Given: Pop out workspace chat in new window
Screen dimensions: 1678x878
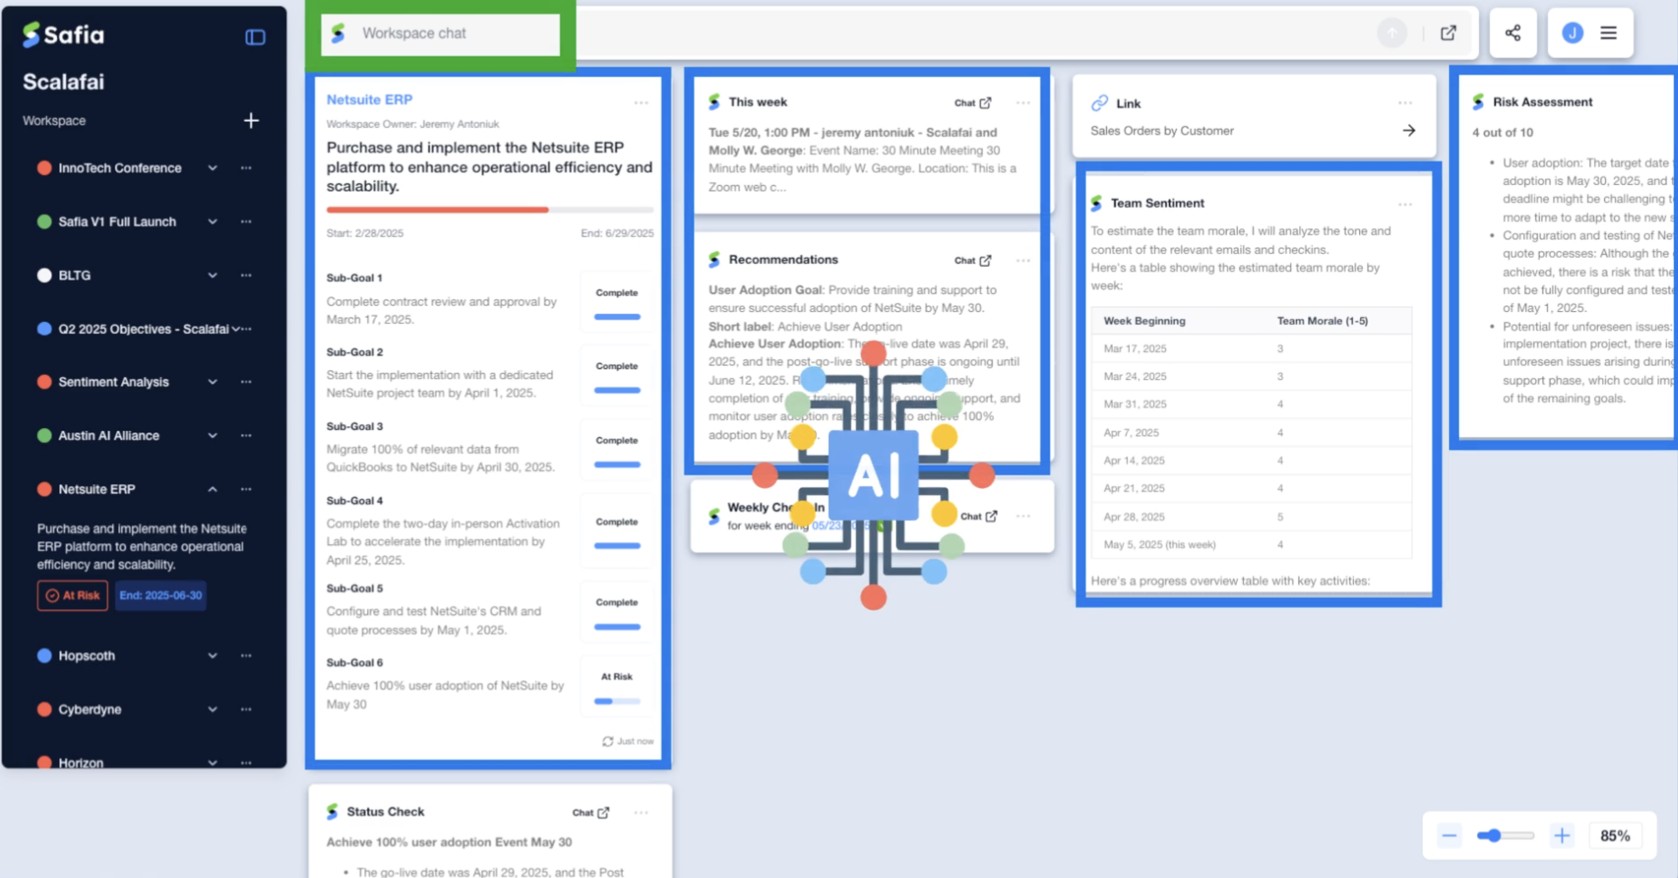Looking at the screenshot, I should 1448,33.
